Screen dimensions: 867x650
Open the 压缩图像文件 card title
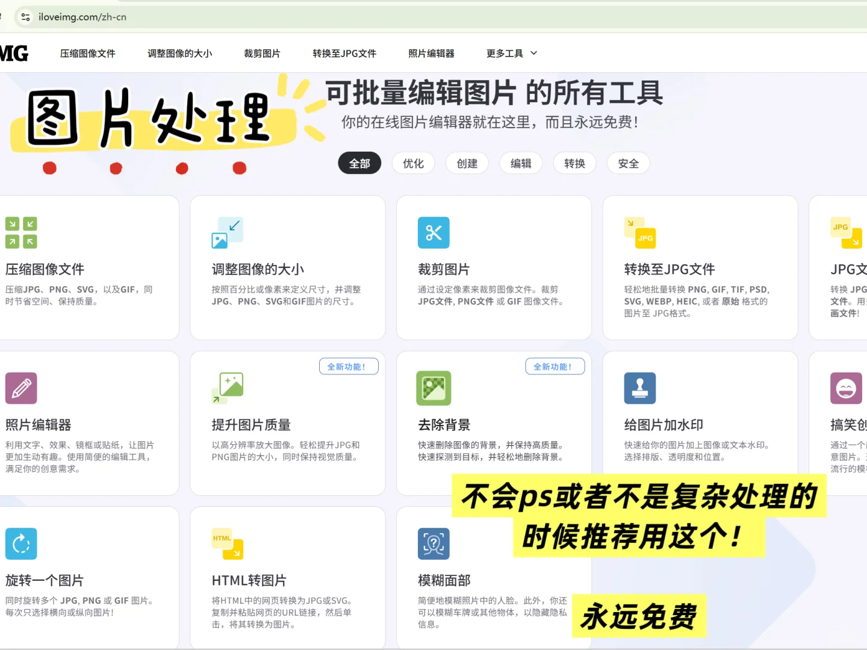(45, 270)
